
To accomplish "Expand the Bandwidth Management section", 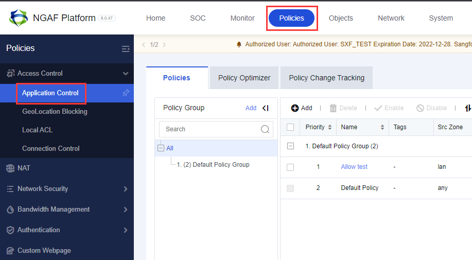I will pyautogui.click(x=125, y=210).
